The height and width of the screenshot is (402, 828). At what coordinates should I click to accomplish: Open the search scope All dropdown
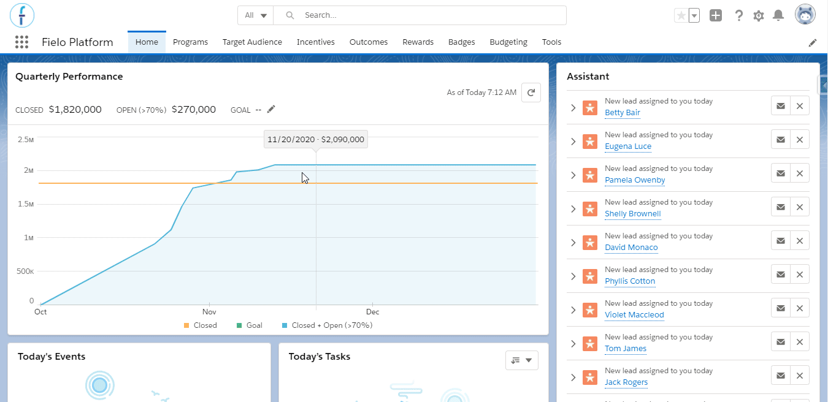point(255,15)
